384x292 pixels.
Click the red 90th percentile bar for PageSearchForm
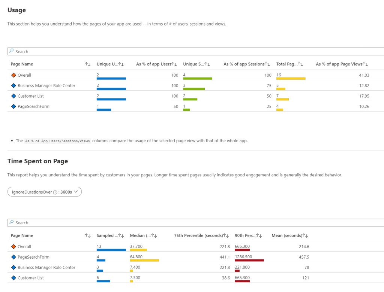(249, 260)
